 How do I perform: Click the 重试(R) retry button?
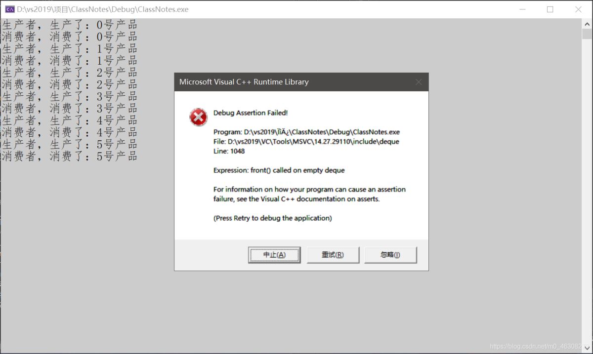tap(333, 255)
